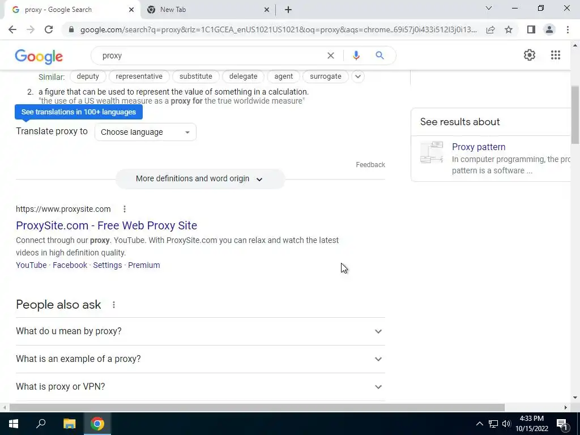Click the vertical scrollbar thumb

tap(575, 114)
